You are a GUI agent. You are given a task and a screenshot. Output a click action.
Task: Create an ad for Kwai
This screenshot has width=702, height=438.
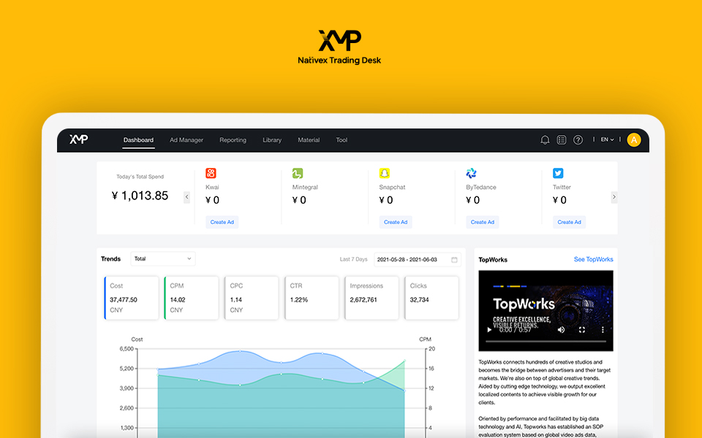point(222,222)
